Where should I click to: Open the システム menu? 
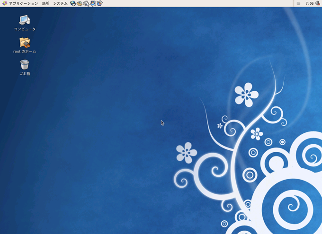[60, 3]
